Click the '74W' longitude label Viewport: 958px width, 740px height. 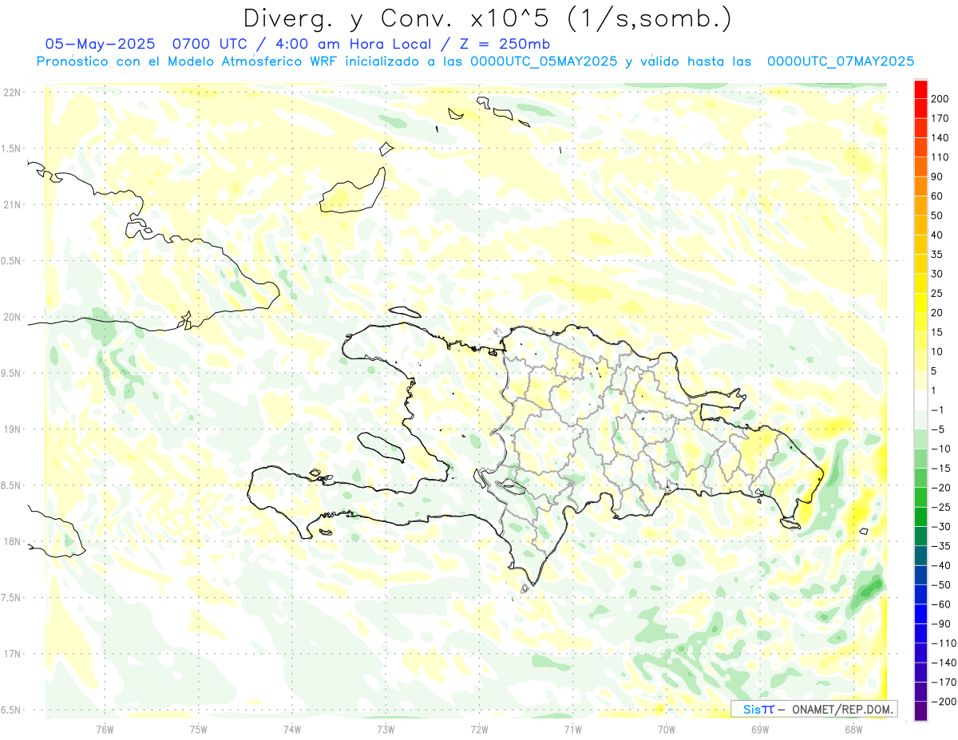pos(291,729)
